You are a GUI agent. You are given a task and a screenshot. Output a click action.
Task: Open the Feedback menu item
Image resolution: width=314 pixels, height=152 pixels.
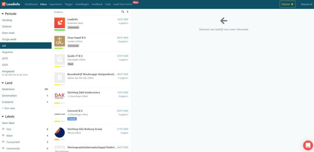(97, 4)
